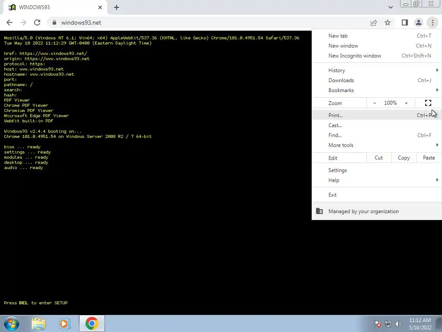Click the address bar showing windows93.net
This screenshot has height=332, width=442.
(208, 22)
